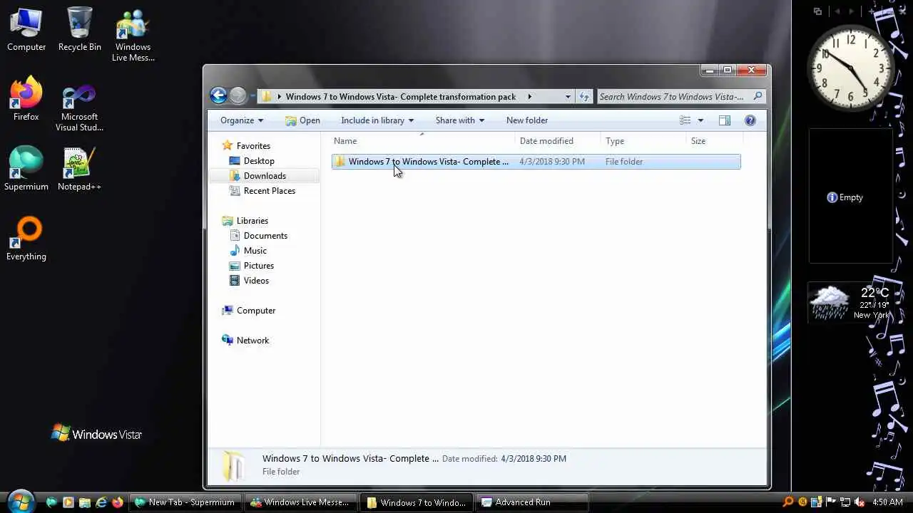
Task: Open Explorer Help question mark icon
Action: pyautogui.click(x=750, y=120)
